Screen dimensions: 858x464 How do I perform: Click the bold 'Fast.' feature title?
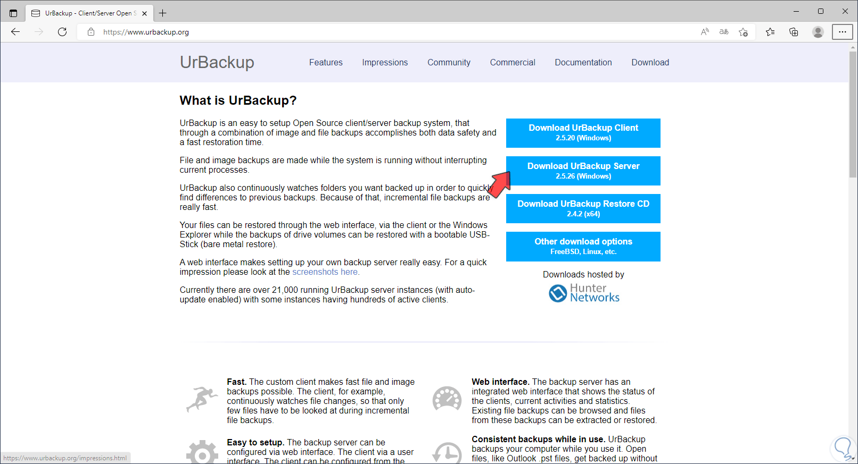click(x=237, y=382)
